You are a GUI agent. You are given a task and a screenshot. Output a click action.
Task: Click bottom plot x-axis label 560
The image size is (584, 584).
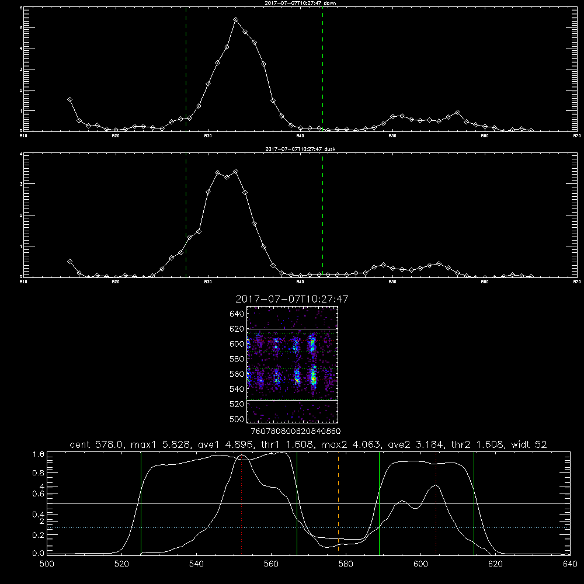pos(271,564)
